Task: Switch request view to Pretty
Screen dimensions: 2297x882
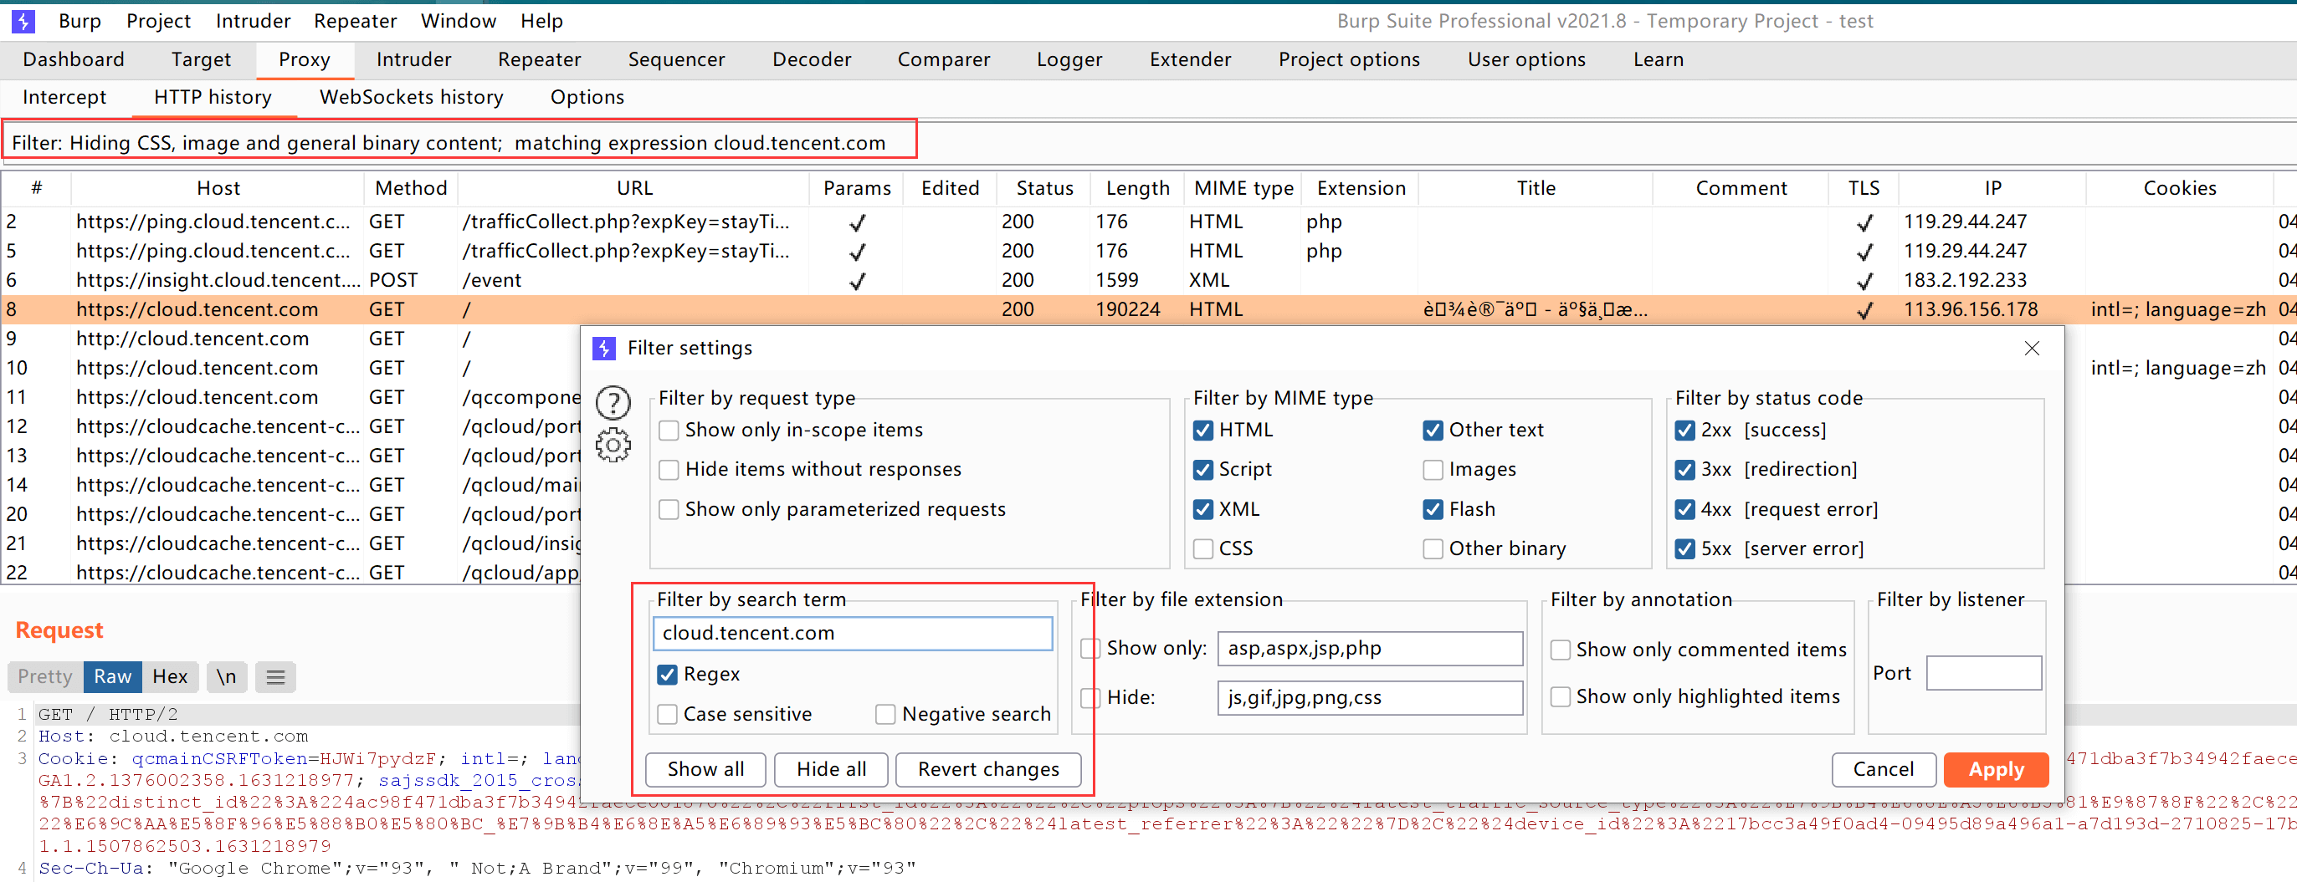Action: (x=44, y=677)
